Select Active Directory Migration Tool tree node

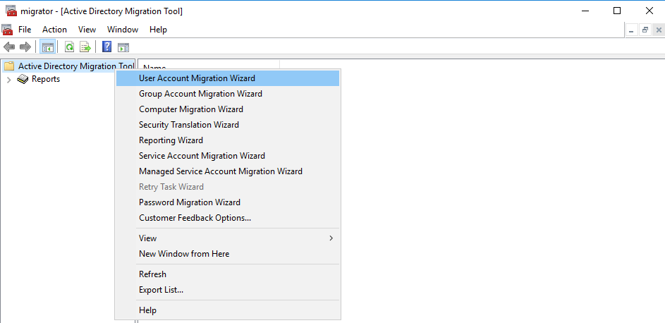pyautogui.click(x=75, y=66)
